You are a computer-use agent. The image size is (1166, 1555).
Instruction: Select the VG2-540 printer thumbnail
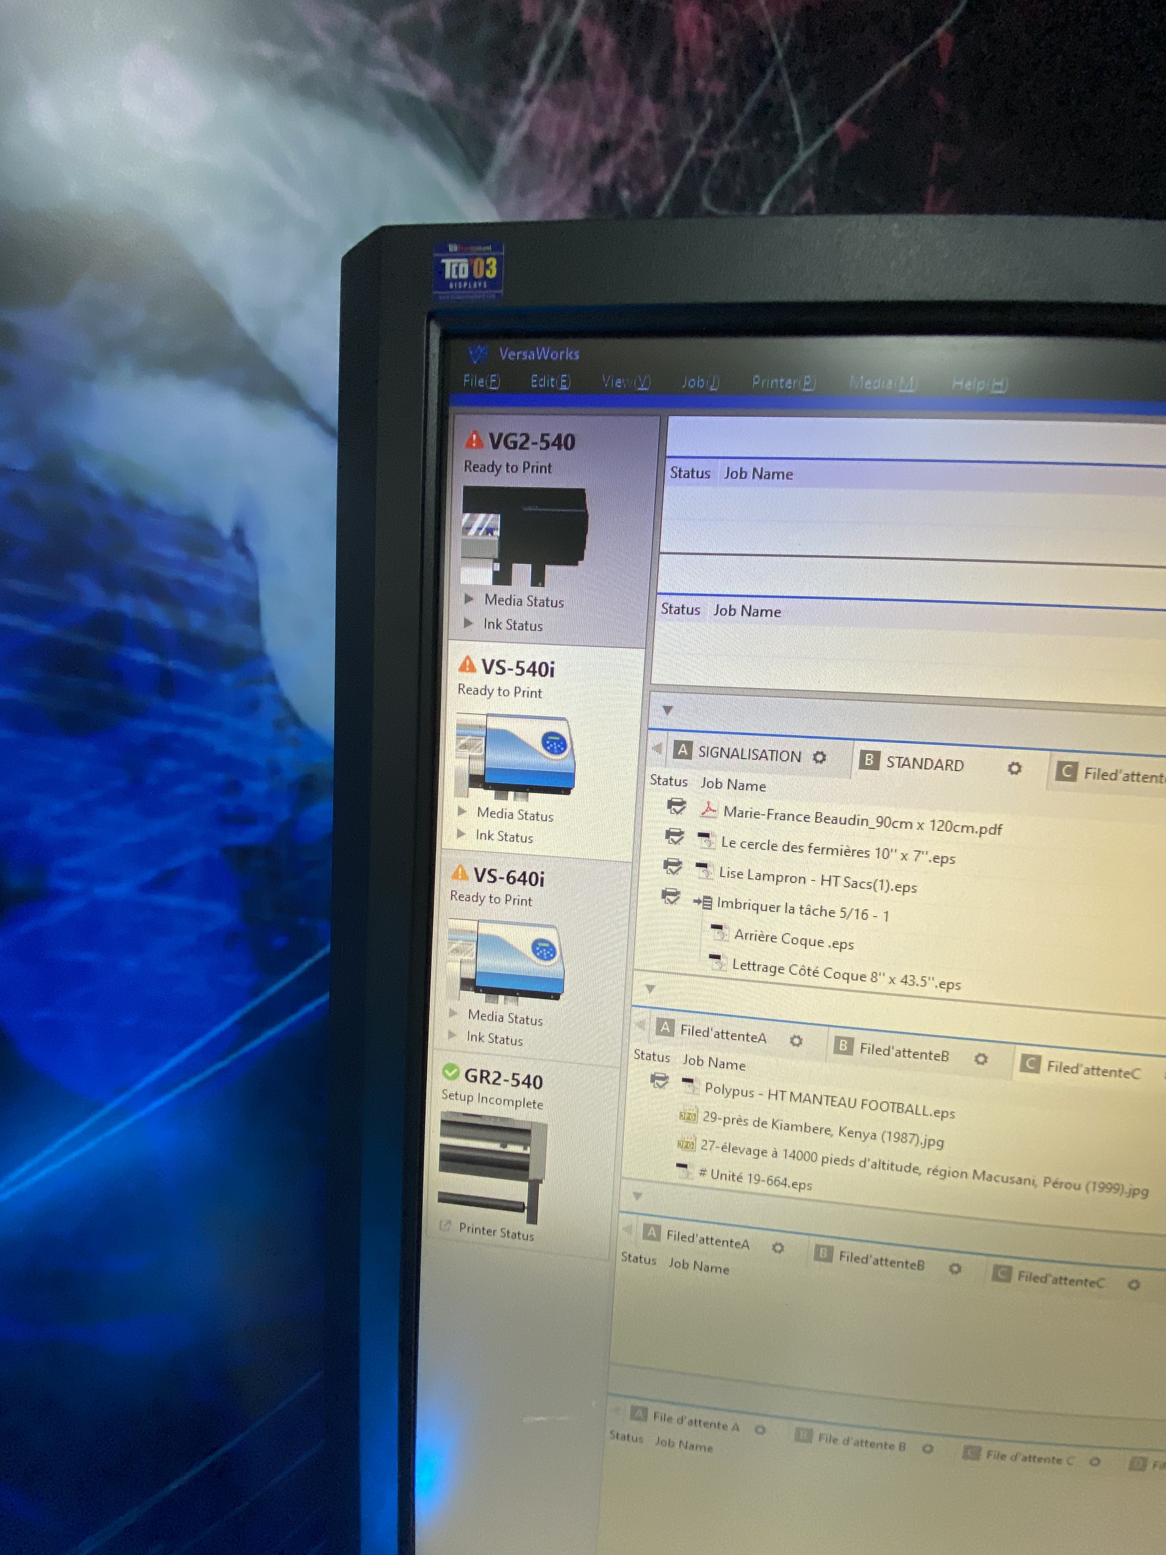pyautogui.click(x=524, y=536)
